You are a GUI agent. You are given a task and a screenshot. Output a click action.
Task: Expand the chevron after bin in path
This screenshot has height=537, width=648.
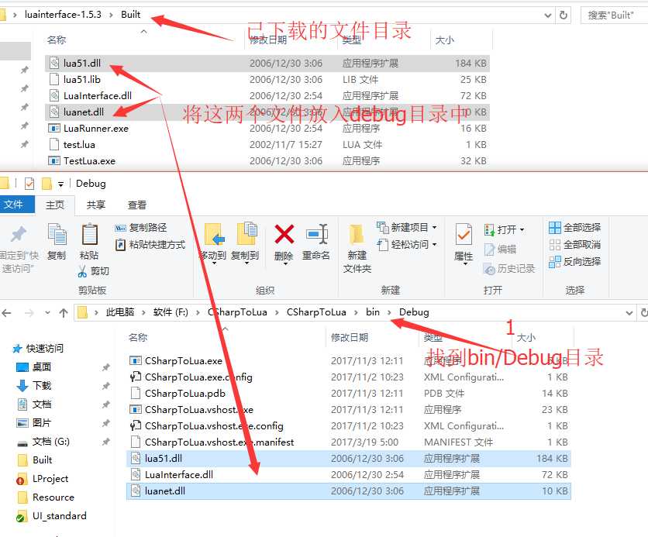click(x=389, y=312)
